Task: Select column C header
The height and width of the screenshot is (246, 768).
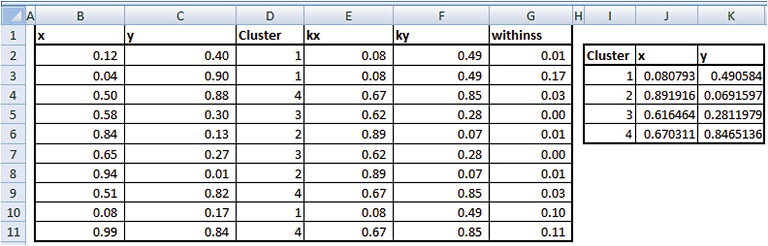Action: tap(180, 16)
